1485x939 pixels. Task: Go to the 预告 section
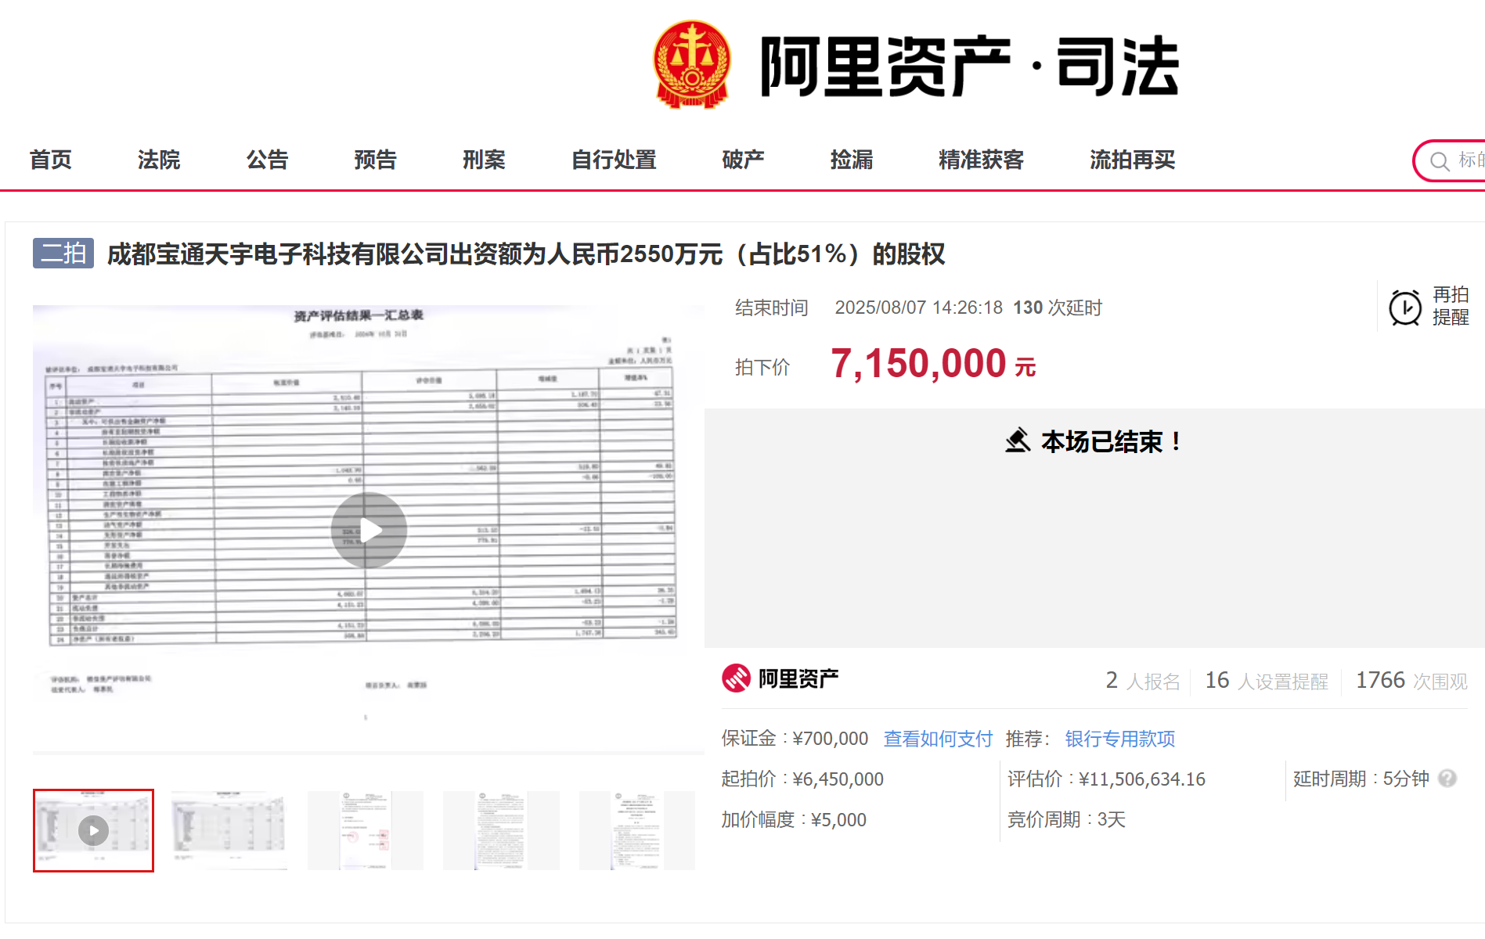(376, 160)
